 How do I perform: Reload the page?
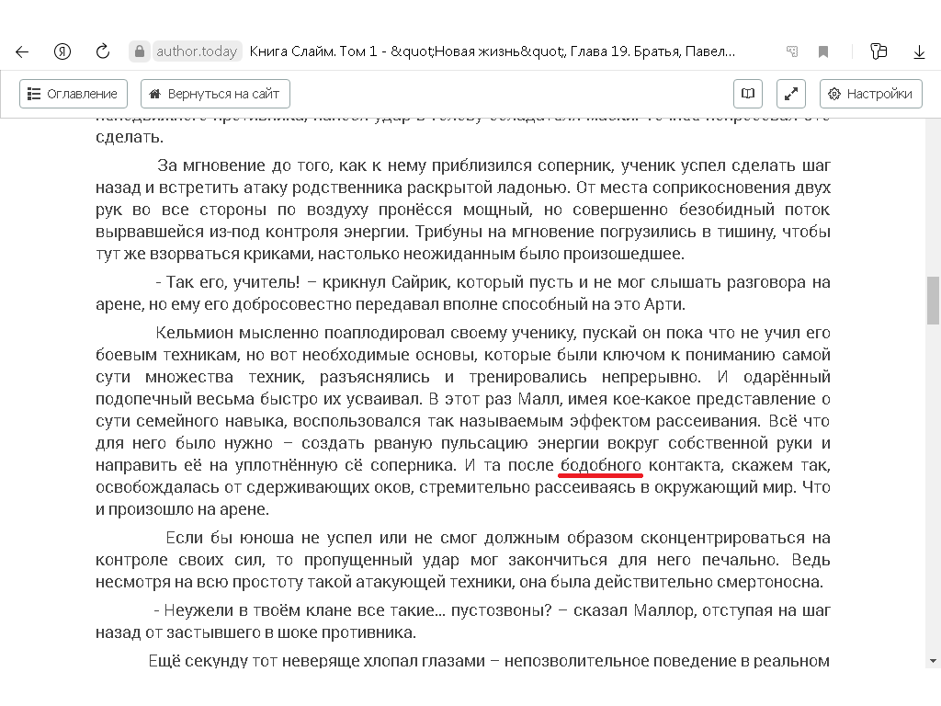point(103,52)
